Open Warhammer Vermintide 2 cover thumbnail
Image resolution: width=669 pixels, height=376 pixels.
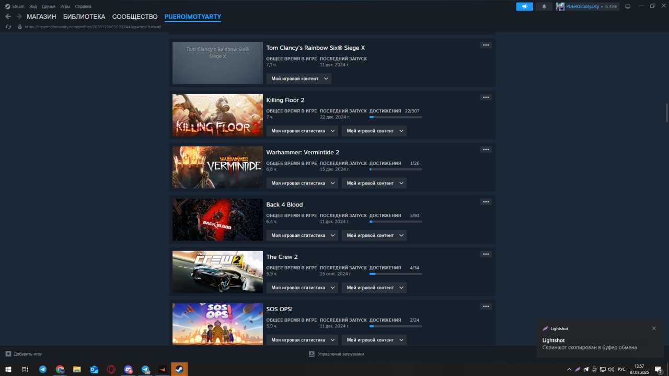[217, 167]
